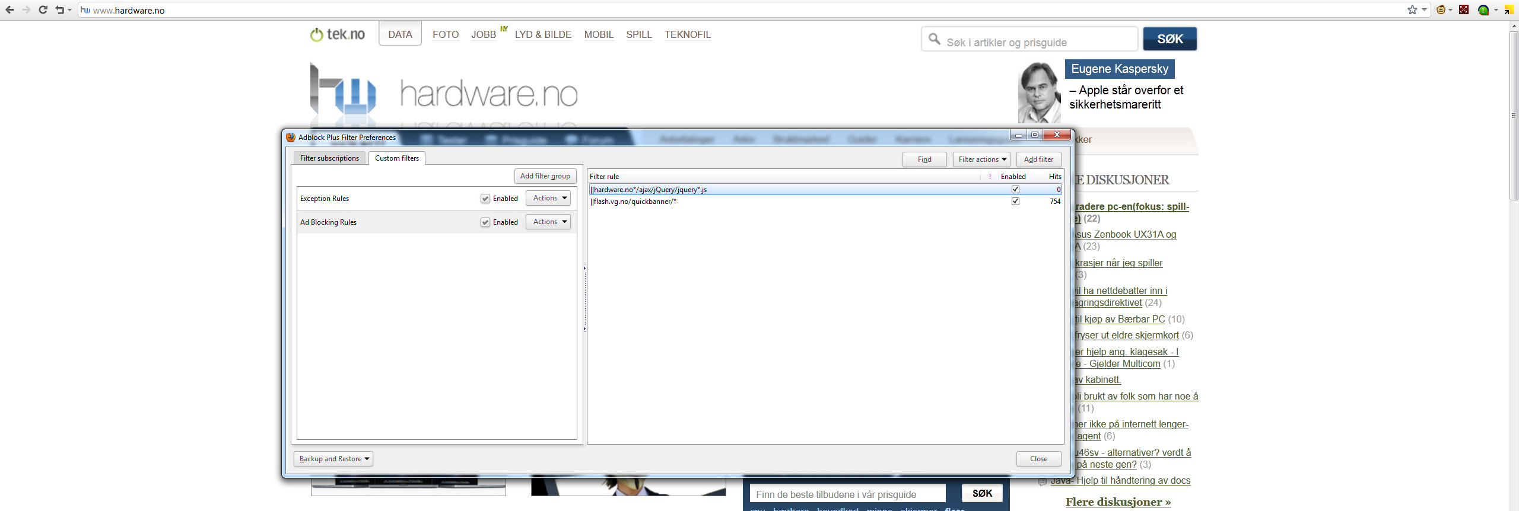This screenshot has height=511, width=1519.
Task: Click the browser forward arrow
Action: point(26,10)
